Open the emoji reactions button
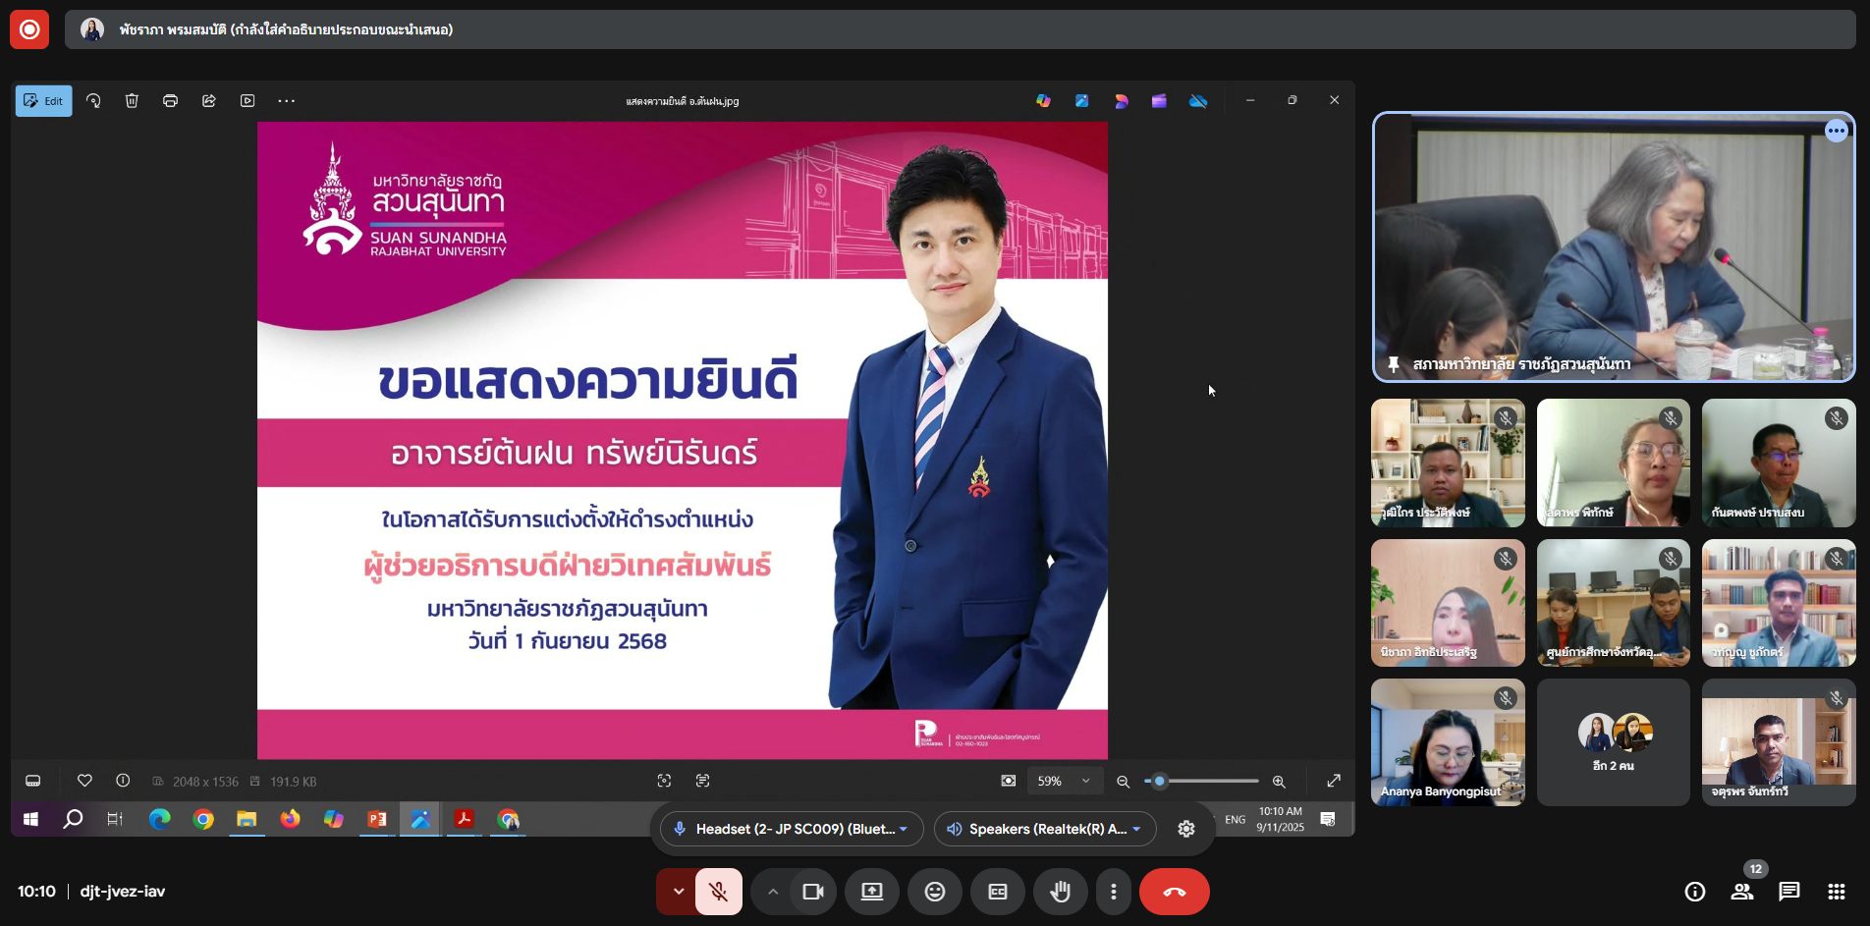 tap(935, 892)
